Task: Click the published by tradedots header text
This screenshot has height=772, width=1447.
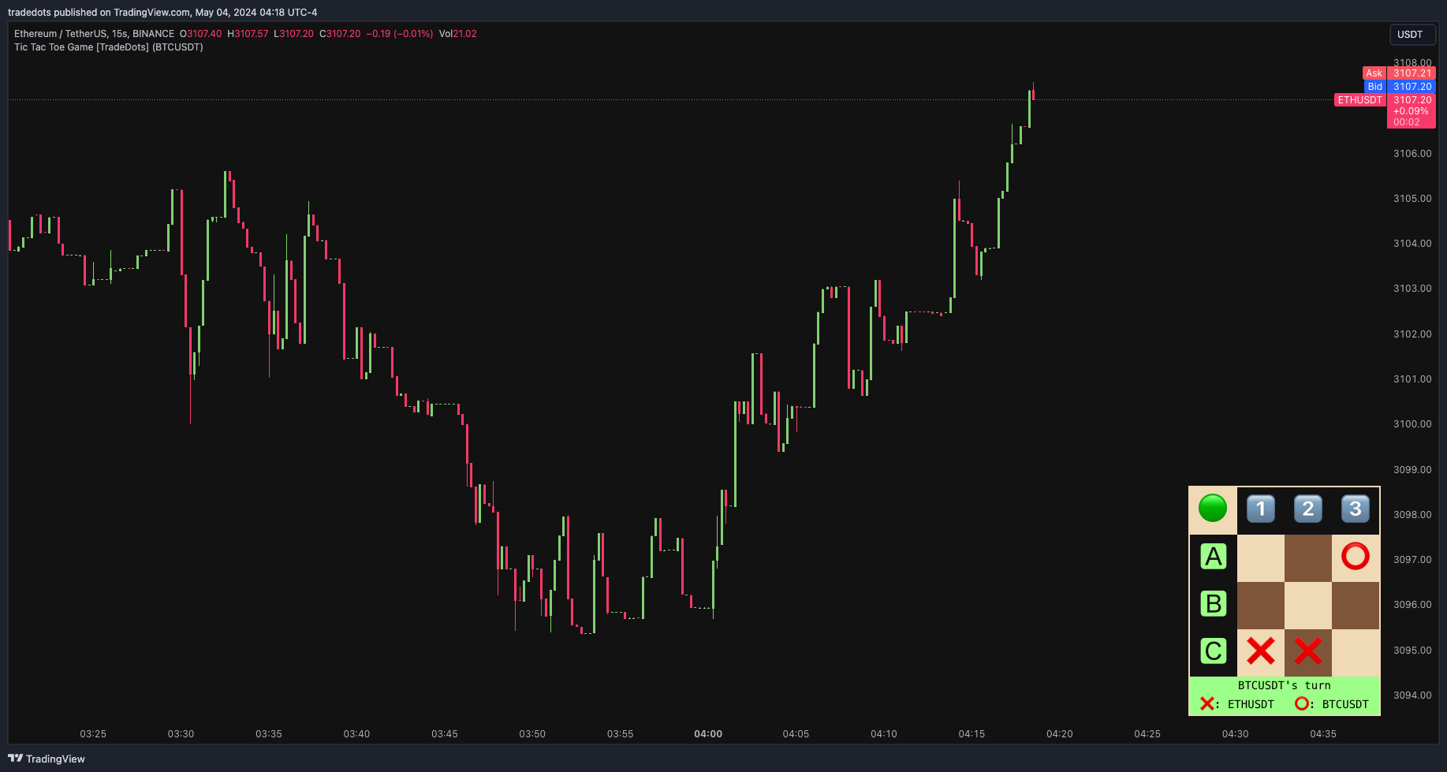Action: pyautogui.click(x=162, y=13)
